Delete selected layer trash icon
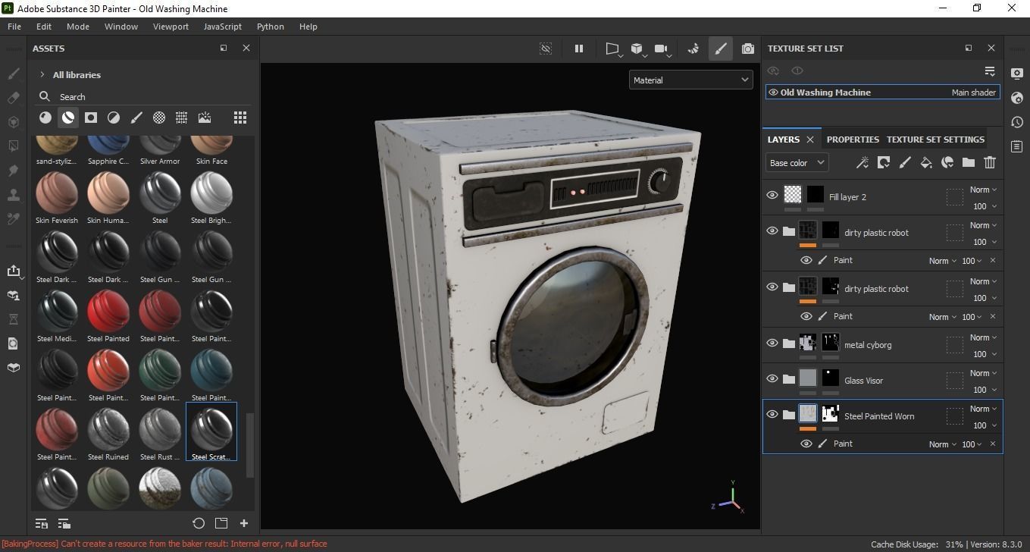This screenshot has height=552, width=1030. pyautogui.click(x=990, y=162)
